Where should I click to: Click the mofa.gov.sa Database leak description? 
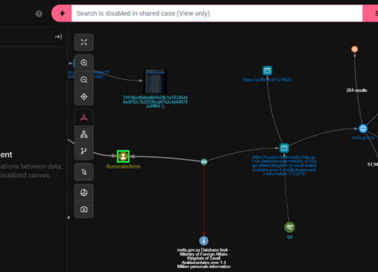[204, 259]
